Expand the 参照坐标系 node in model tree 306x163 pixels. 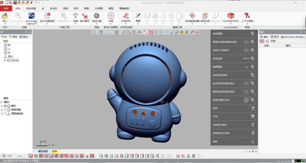tap(2, 114)
